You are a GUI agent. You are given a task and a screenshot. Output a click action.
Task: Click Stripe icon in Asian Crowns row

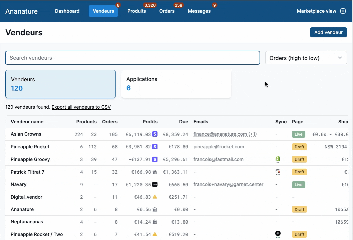pos(155,134)
